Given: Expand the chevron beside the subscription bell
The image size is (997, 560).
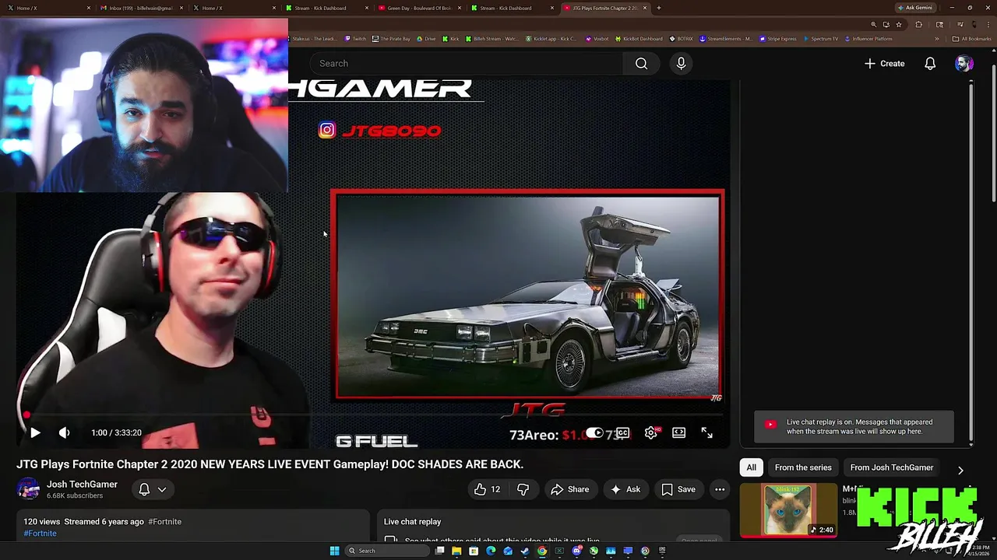Looking at the screenshot, I should click(162, 489).
